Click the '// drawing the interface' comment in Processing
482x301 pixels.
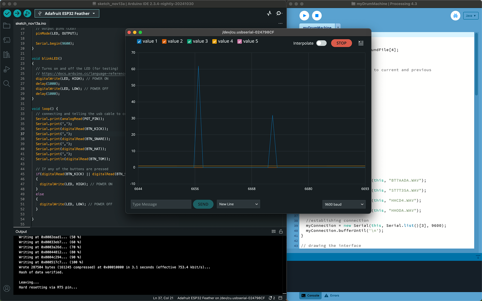point(331,246)
